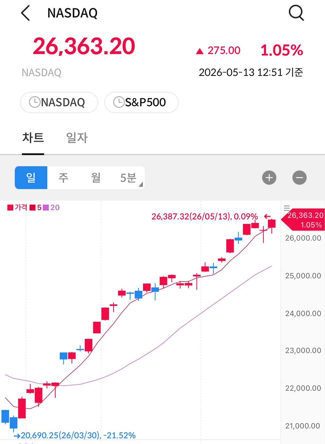325x444 pixels.
Task: Tap the red up-triangle change indicator
Action: (x=200, y=51)
